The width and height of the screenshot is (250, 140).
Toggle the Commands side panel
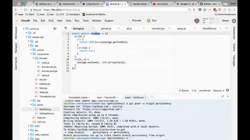[16, 63]
